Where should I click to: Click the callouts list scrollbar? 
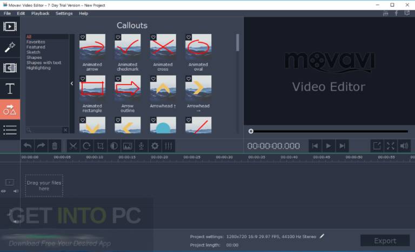[238, 43]
